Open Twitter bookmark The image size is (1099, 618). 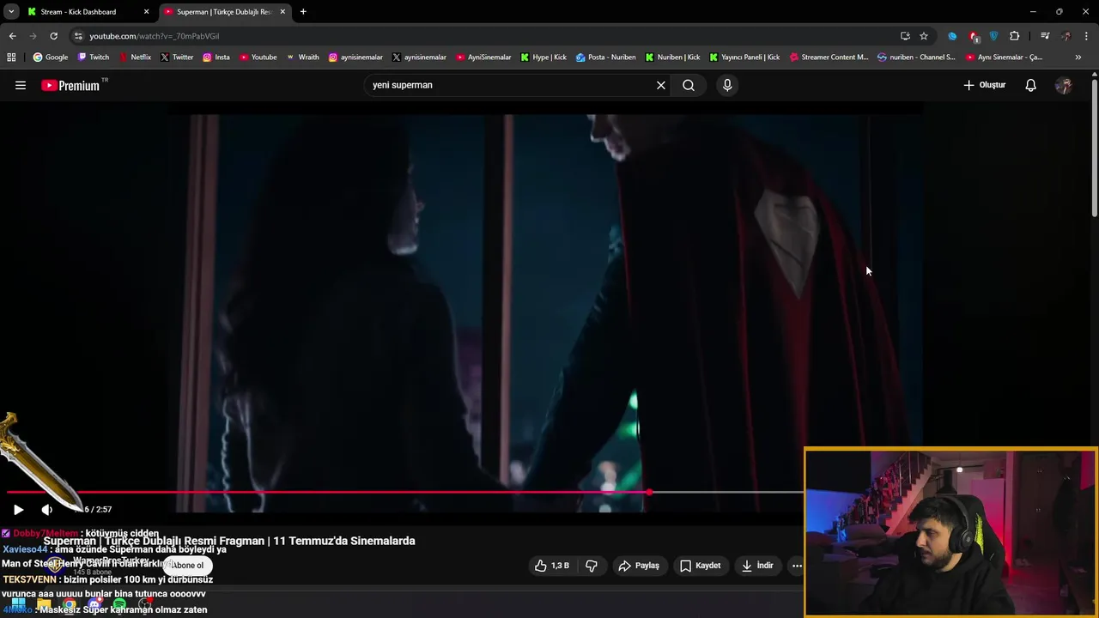click(x=177, y=58)
